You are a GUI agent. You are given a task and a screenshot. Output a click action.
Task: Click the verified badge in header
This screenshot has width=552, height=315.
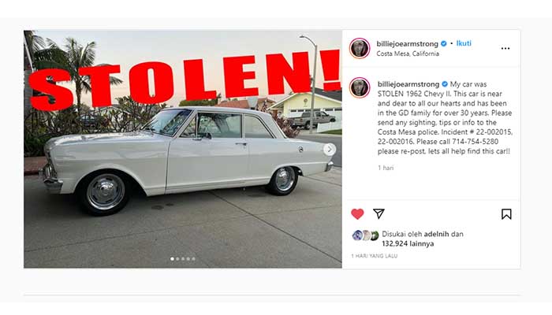pos(443,43)
